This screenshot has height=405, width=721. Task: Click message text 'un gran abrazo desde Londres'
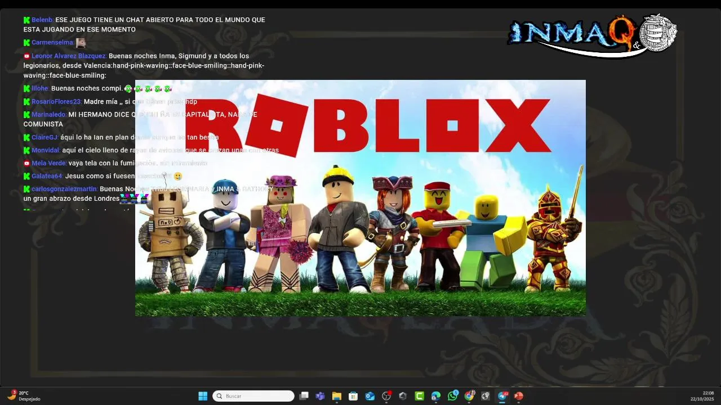pyautogui.click(x=72, y=199)
